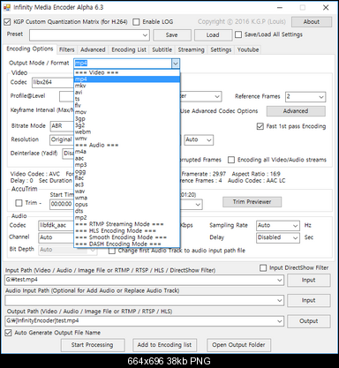Open the Auto dropdown next to Resolution

(x=199, y=139)
